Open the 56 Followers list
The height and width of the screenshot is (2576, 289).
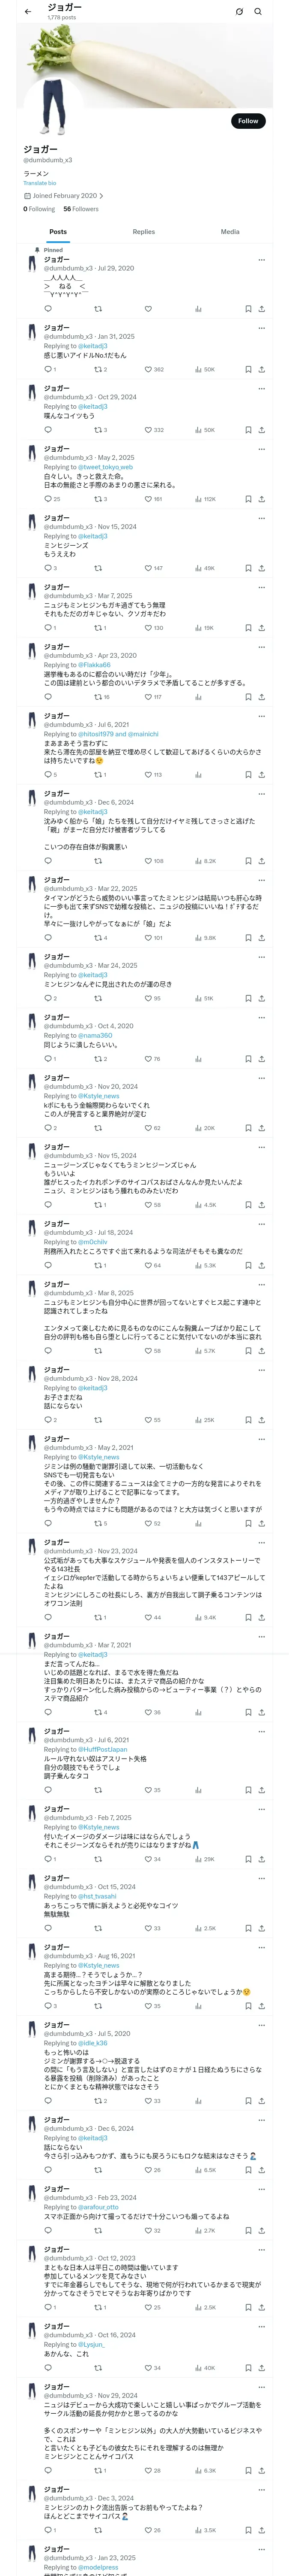click(x=81, y=209)
